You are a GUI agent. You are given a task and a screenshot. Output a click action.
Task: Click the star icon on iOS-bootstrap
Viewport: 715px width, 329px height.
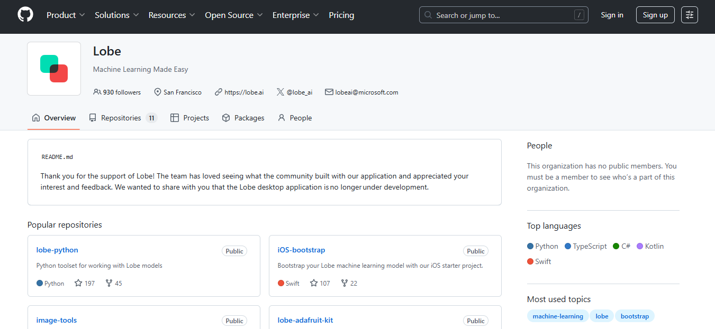314,283
